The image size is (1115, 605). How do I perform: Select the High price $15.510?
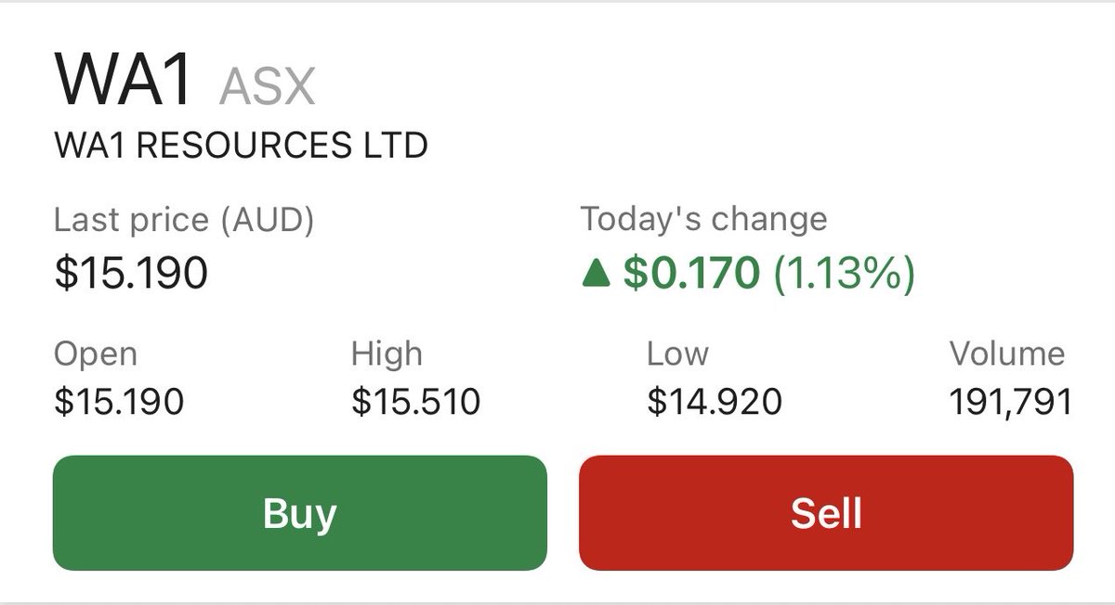click(415, 402)
